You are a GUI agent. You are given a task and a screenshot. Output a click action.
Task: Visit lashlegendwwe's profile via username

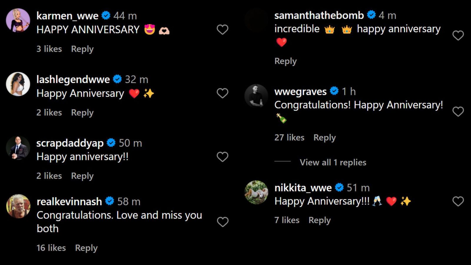[x=73, y=79]
